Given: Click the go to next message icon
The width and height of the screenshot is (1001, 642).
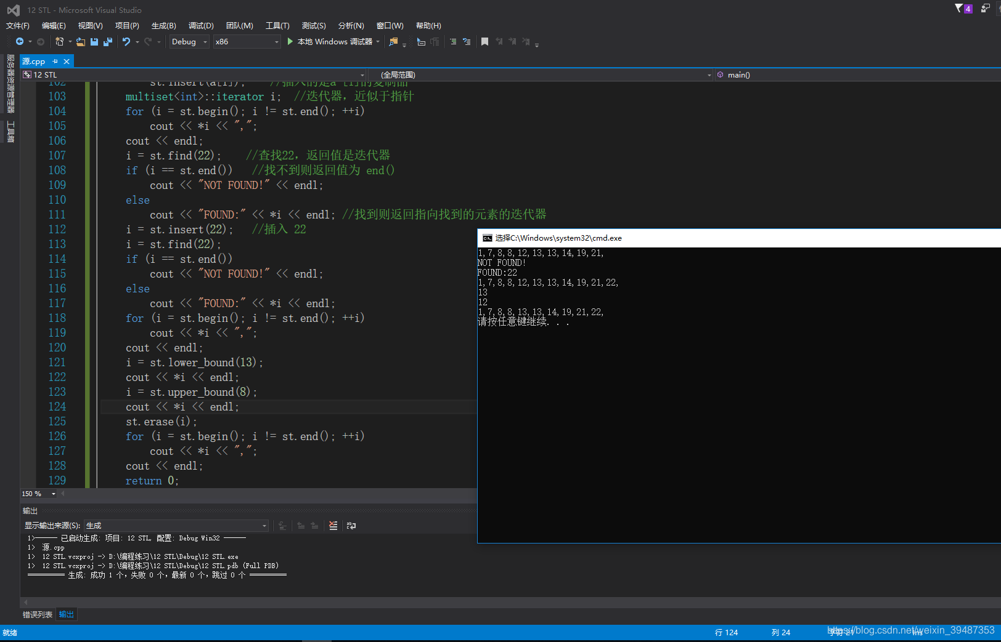Looking at the screenshot, I should pyautogui.click(x=314, y=526).
